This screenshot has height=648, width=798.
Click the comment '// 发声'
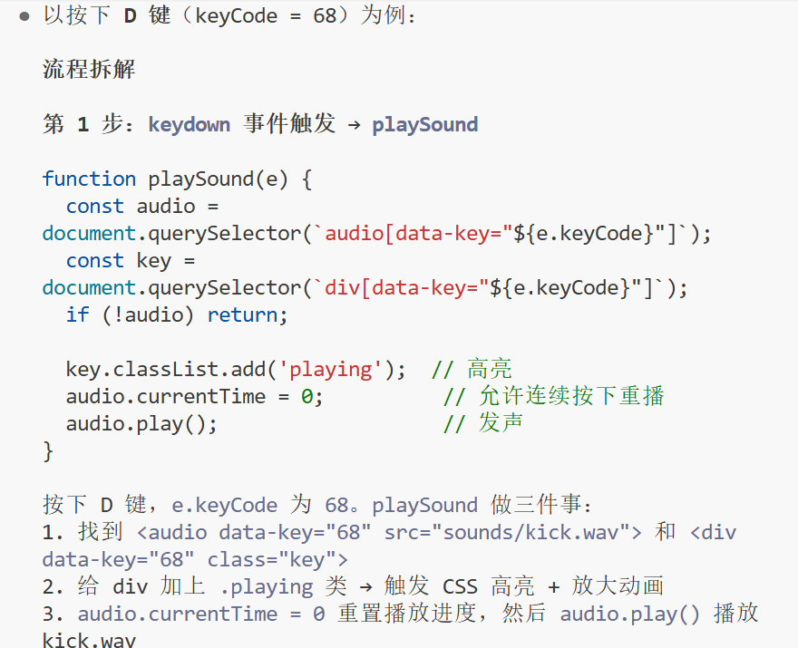pyautogui.click(x=483, y=424)
